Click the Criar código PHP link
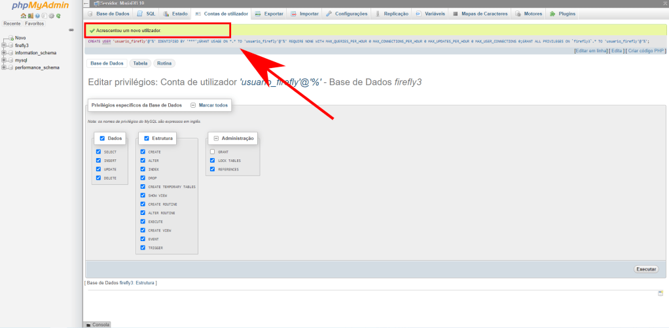Viewport: 669px width, 328px height. point(646,50)
